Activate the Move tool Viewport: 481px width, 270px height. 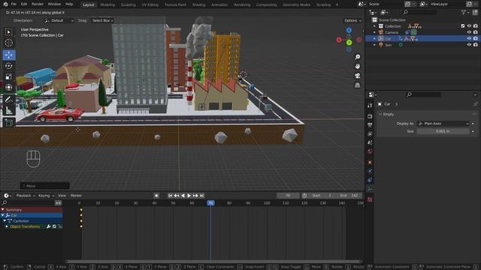click(x=9, y=55)
